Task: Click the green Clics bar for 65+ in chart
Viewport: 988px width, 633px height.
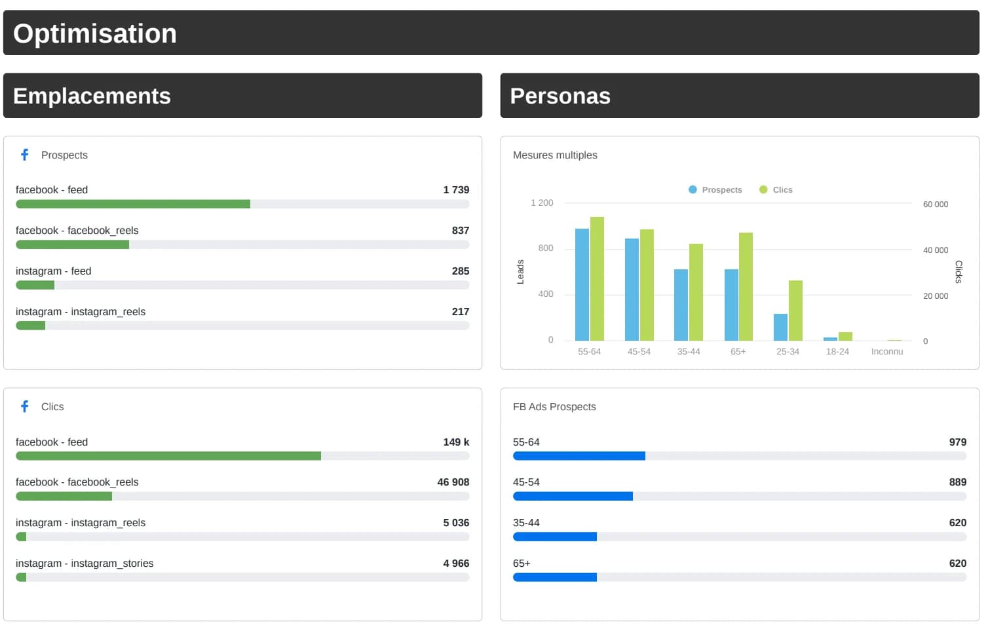Action: tap(746, 286)
